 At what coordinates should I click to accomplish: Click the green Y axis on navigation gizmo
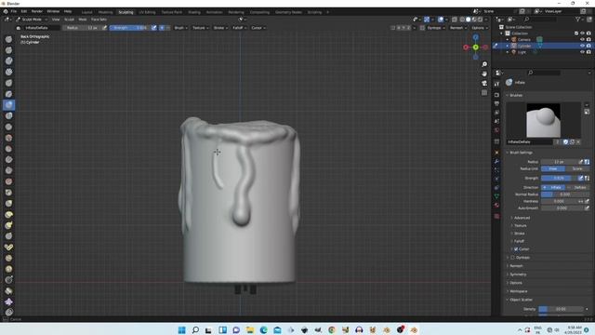(x=475, y=47)
